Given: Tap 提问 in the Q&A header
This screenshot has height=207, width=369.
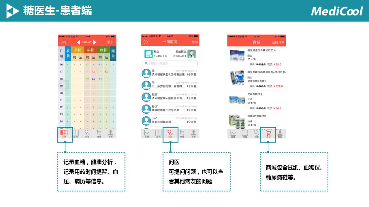Looking at the screenshot, I should coord(195,42).
